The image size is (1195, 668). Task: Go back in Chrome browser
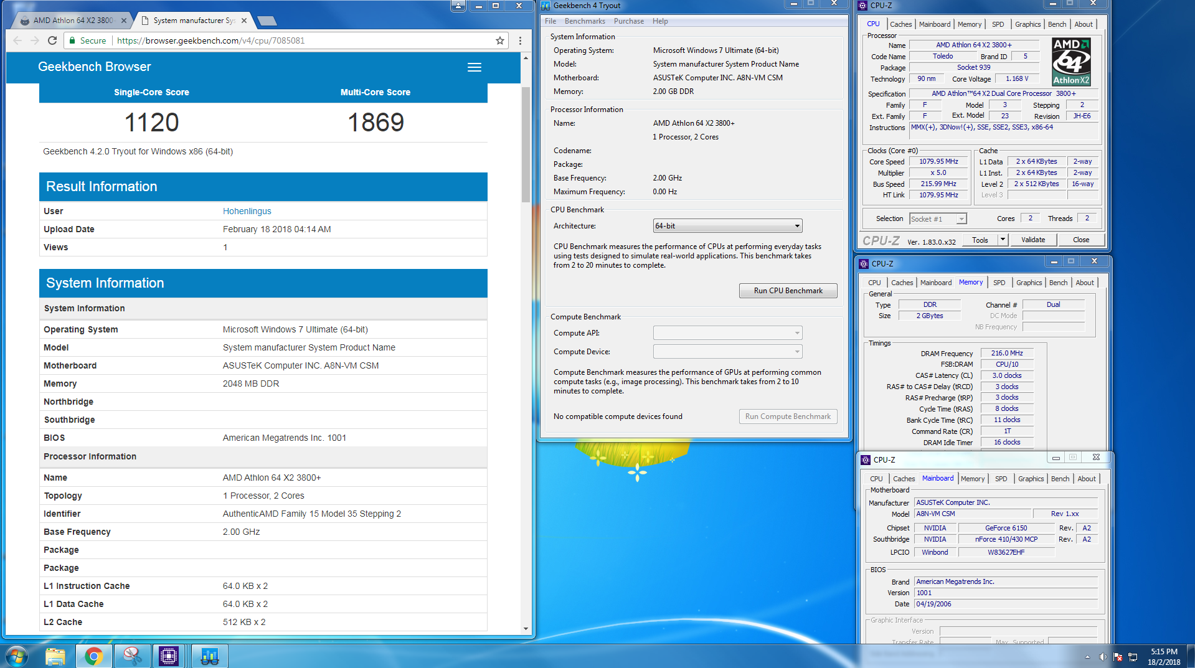coord(17,40)
